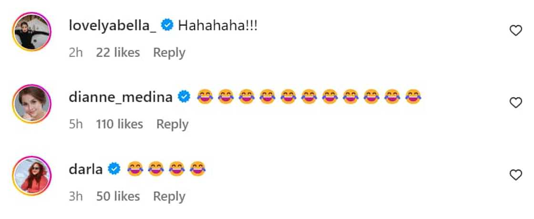Tap the heart next to darla's comment
The image size is (534, 219).
(x=516, y=175)
